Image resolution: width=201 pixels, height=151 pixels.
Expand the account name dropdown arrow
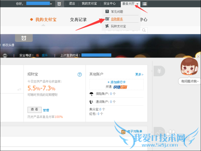(51, 4)
